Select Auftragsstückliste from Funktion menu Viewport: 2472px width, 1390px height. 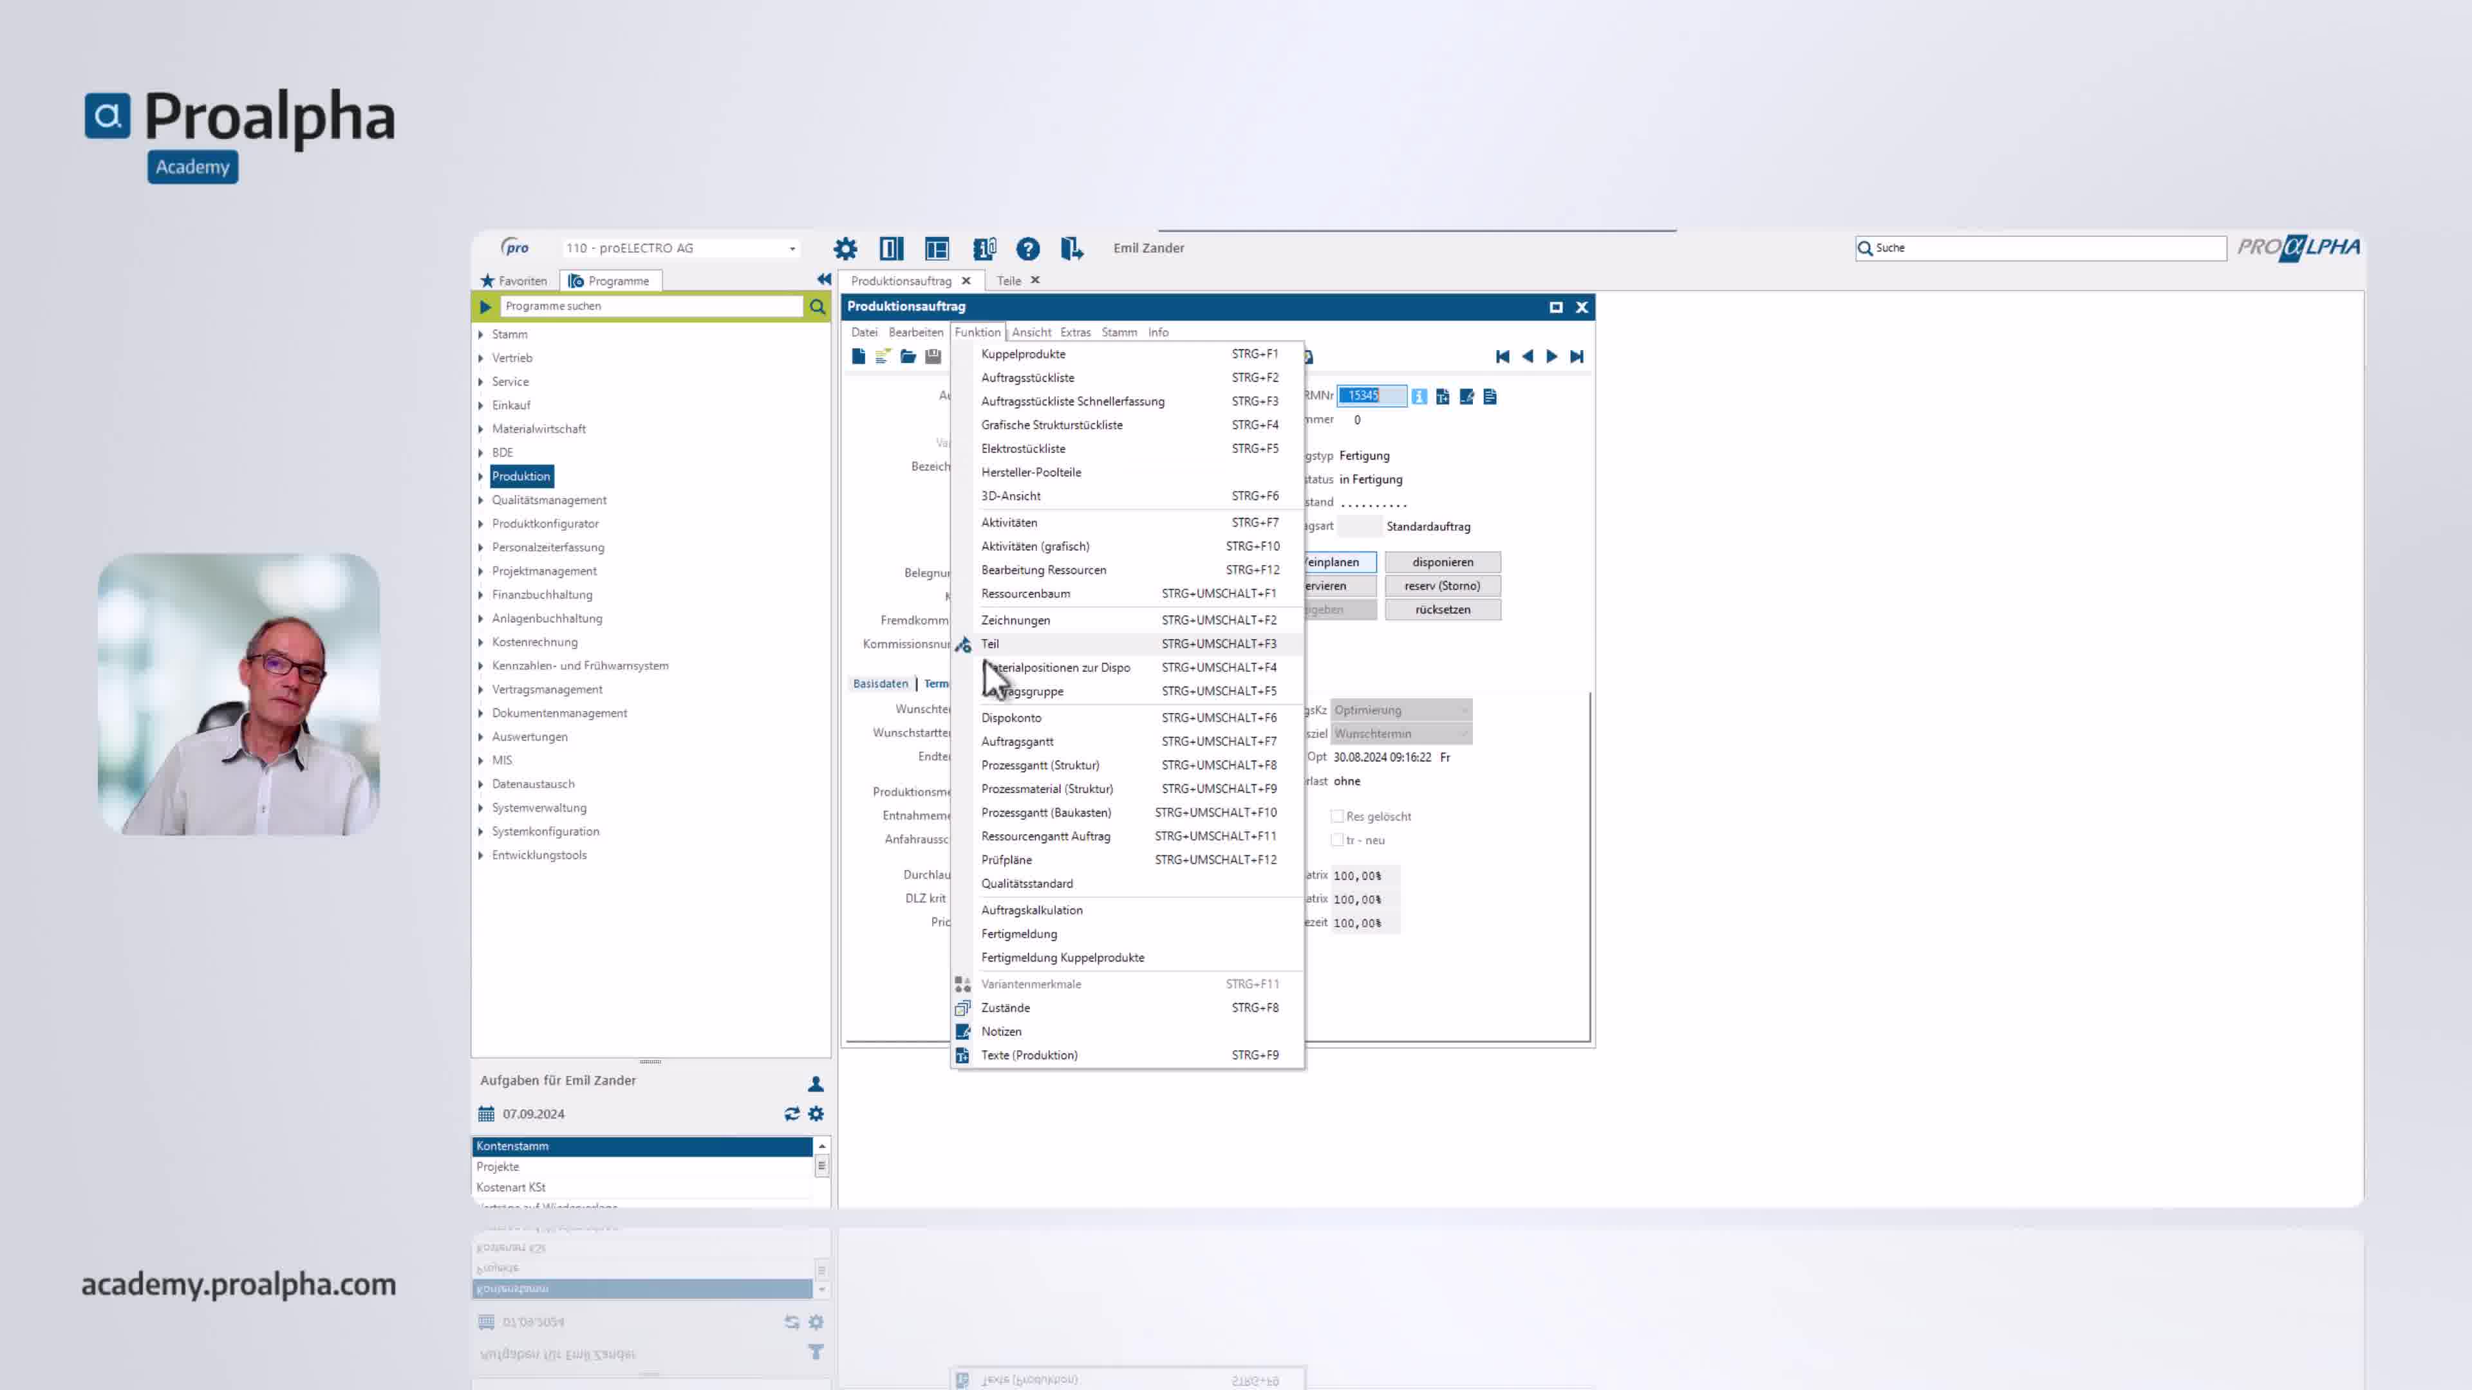coord(1028,378)
